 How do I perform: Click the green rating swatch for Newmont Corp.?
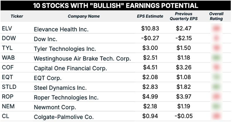click(216, 106)
